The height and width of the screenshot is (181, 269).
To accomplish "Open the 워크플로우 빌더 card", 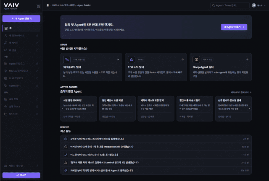I will 91,67.
